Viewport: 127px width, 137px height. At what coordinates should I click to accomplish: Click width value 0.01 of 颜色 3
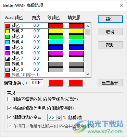coord(37,36)
